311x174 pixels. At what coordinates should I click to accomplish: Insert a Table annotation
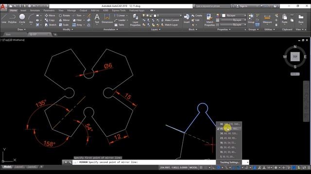tap(119, 25)
